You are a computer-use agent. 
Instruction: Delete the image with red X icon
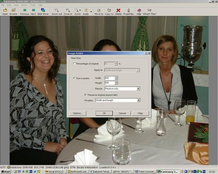pos(118,12)
